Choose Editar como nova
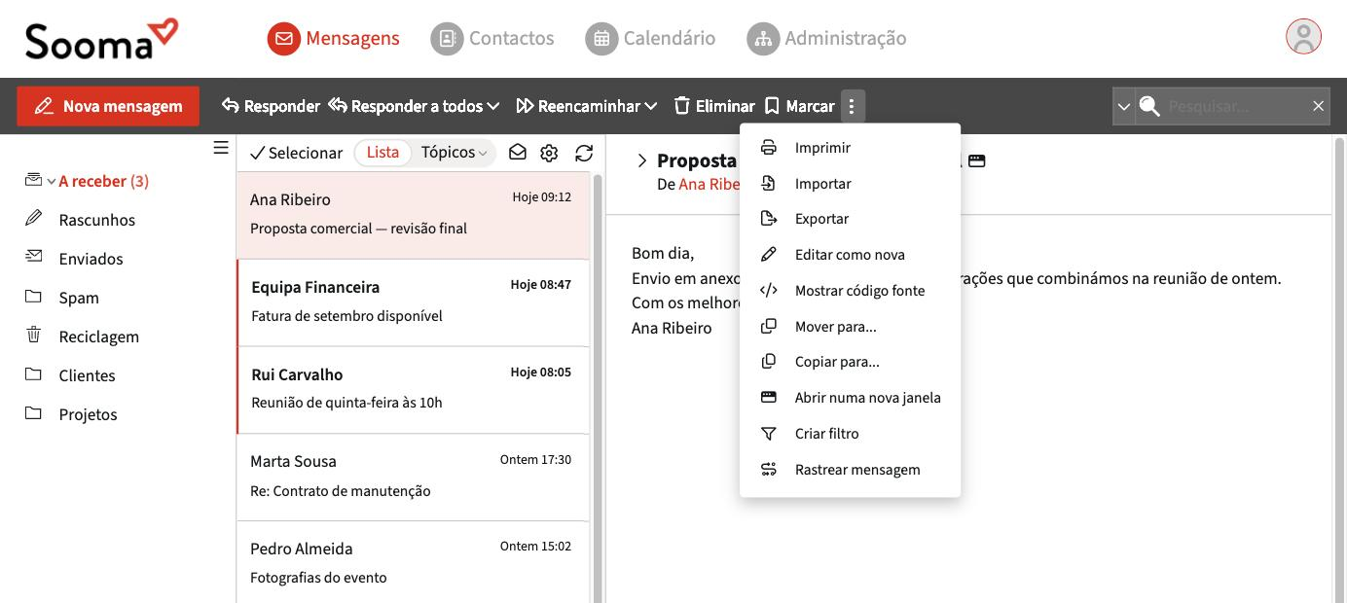The width and height of the screenshot is (1347, 603). click(850, 255)
